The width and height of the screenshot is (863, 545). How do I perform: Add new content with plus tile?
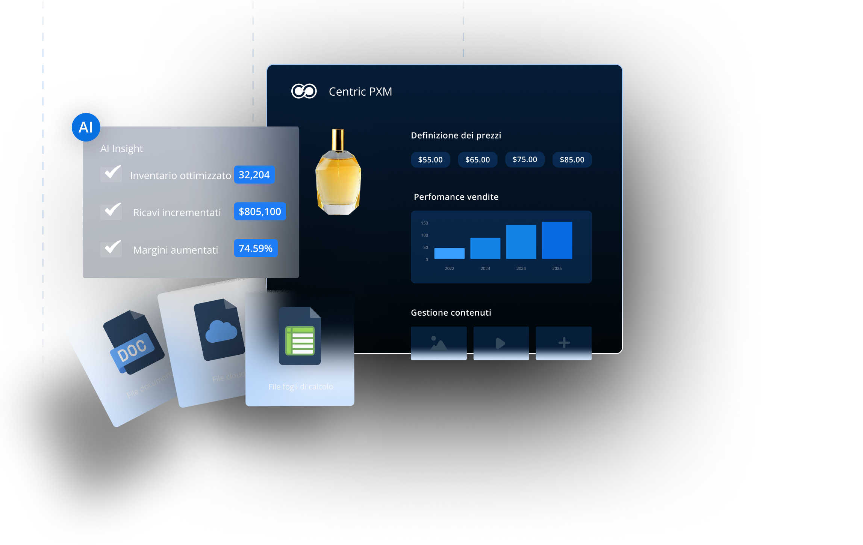pyautogui.click(x=563, y=343)
